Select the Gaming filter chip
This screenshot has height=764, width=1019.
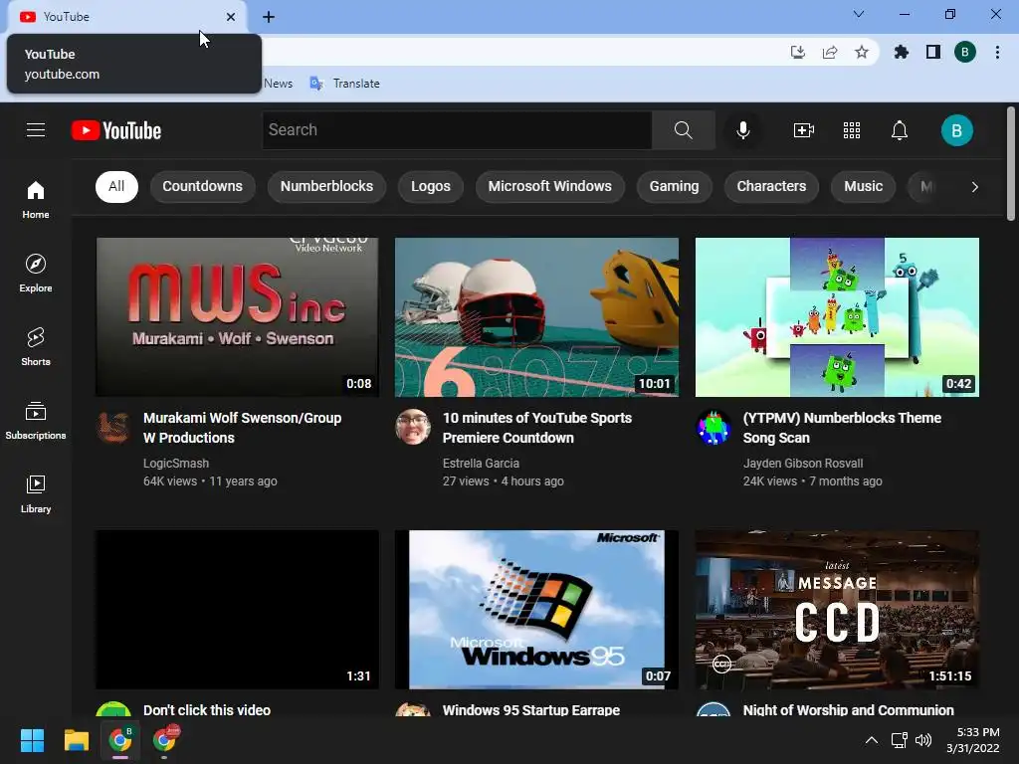pos(674,186)
